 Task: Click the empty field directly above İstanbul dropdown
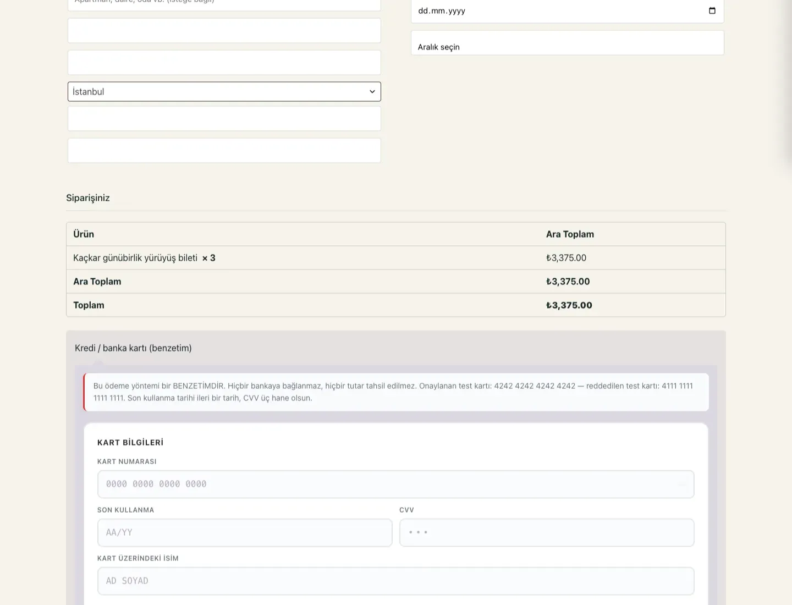coord(224,63)
